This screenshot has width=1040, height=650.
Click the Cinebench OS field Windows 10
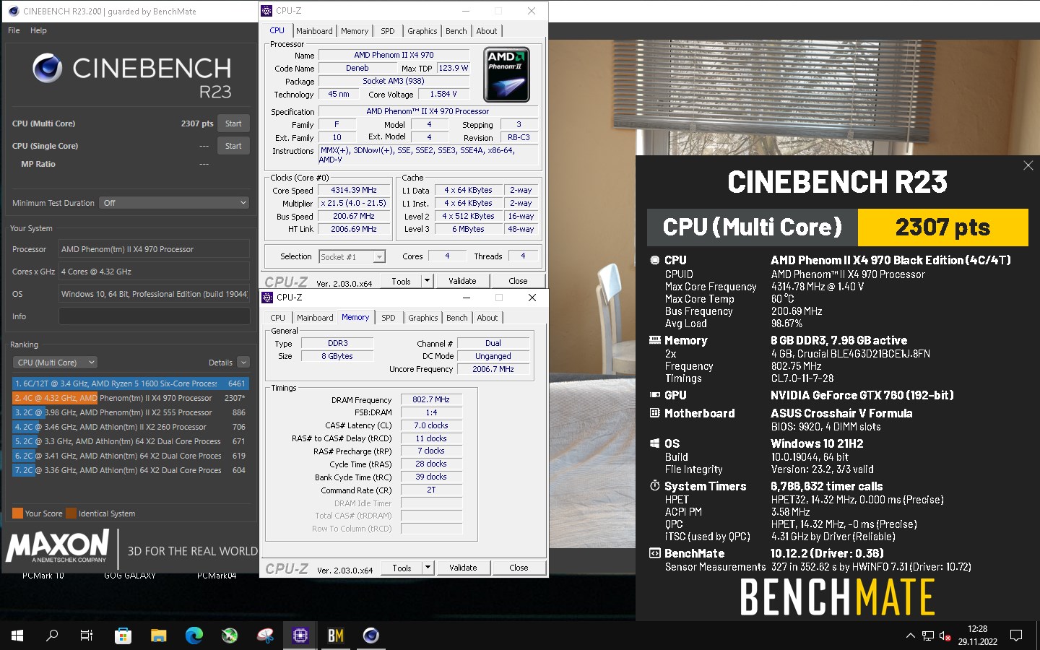pyautogui.click(x=154, y=294)
